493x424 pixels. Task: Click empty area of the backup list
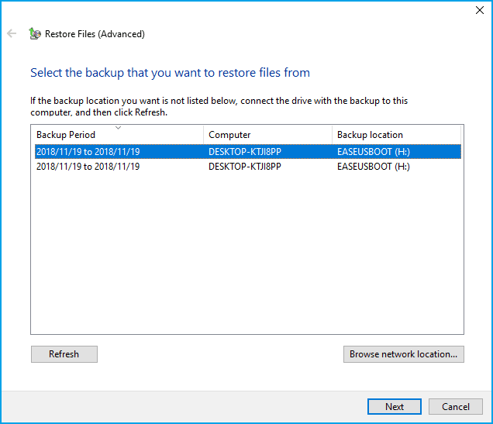247,251
